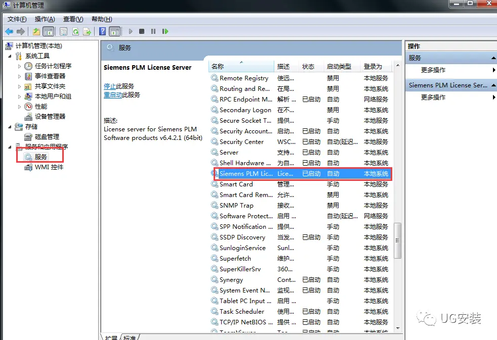
Task: Open the 操作(A) menu
Action: tap(45, 19)
